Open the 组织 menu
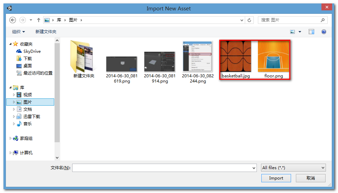The image size is (338, 193). [x=18, y=32]
